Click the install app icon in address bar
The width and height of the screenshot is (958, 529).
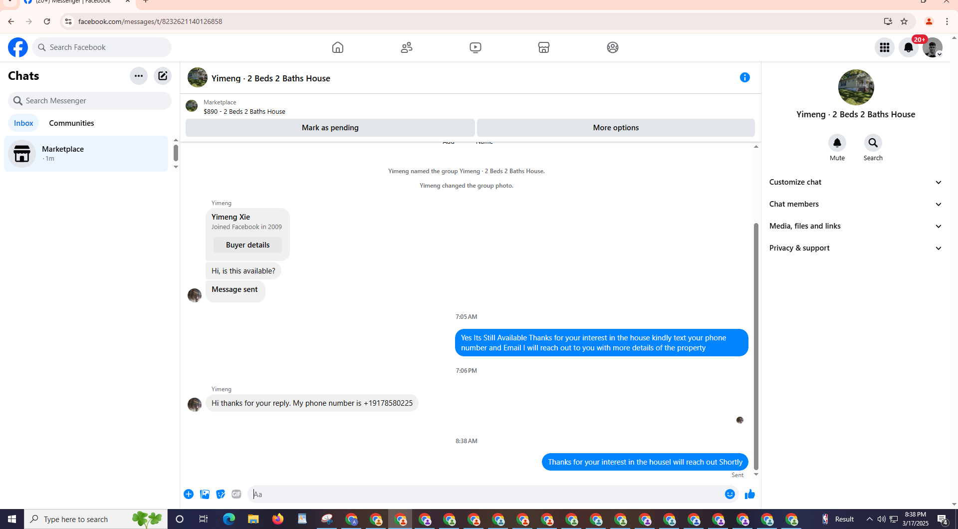tap(888, 21)
